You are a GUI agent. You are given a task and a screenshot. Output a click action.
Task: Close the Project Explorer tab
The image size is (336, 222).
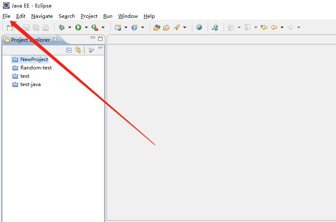[x=55, y=39]
